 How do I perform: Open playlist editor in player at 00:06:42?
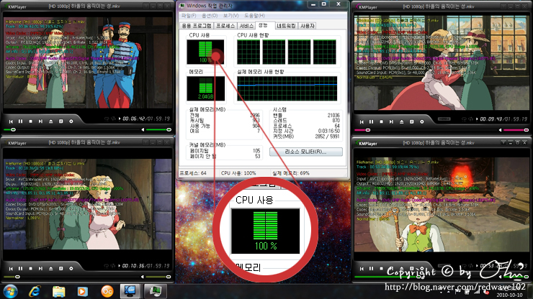[x=61, y=121]
